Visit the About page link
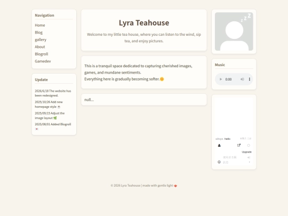 [x=40, y=47]
